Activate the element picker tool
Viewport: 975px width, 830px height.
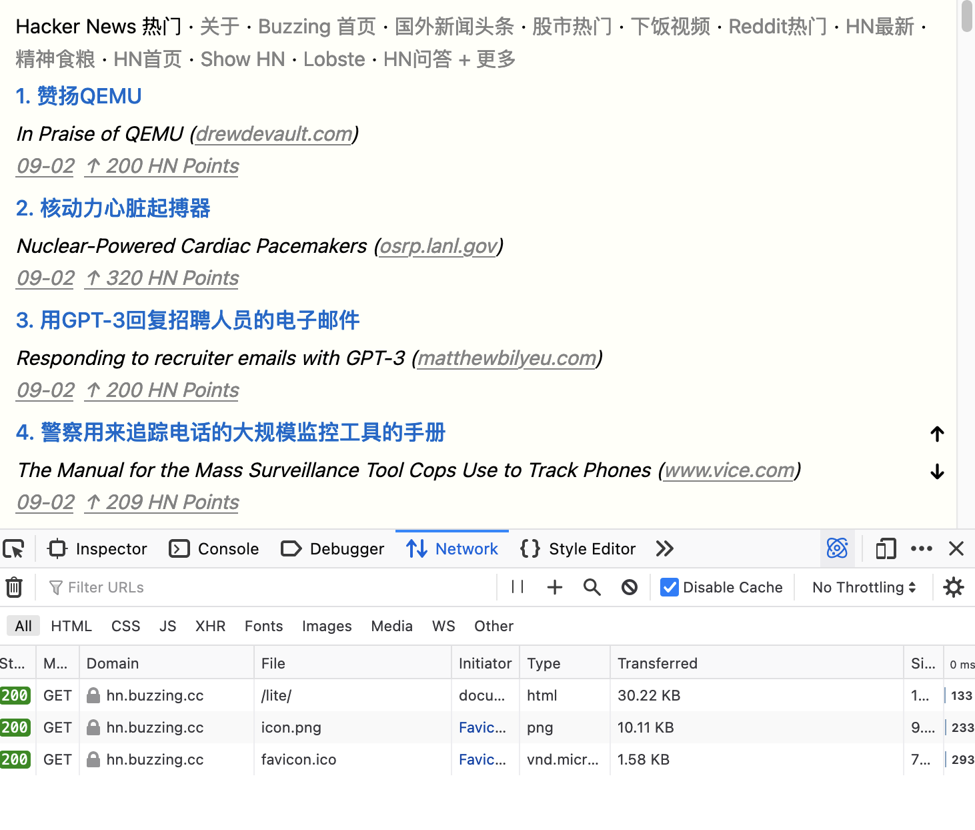(x=14, y=549)
